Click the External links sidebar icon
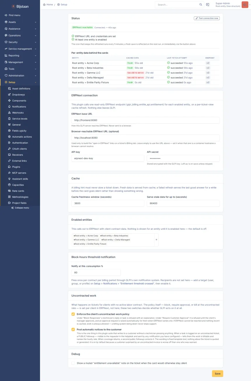The height and width of the screenshot is (381, 251). tap(9, 161)
